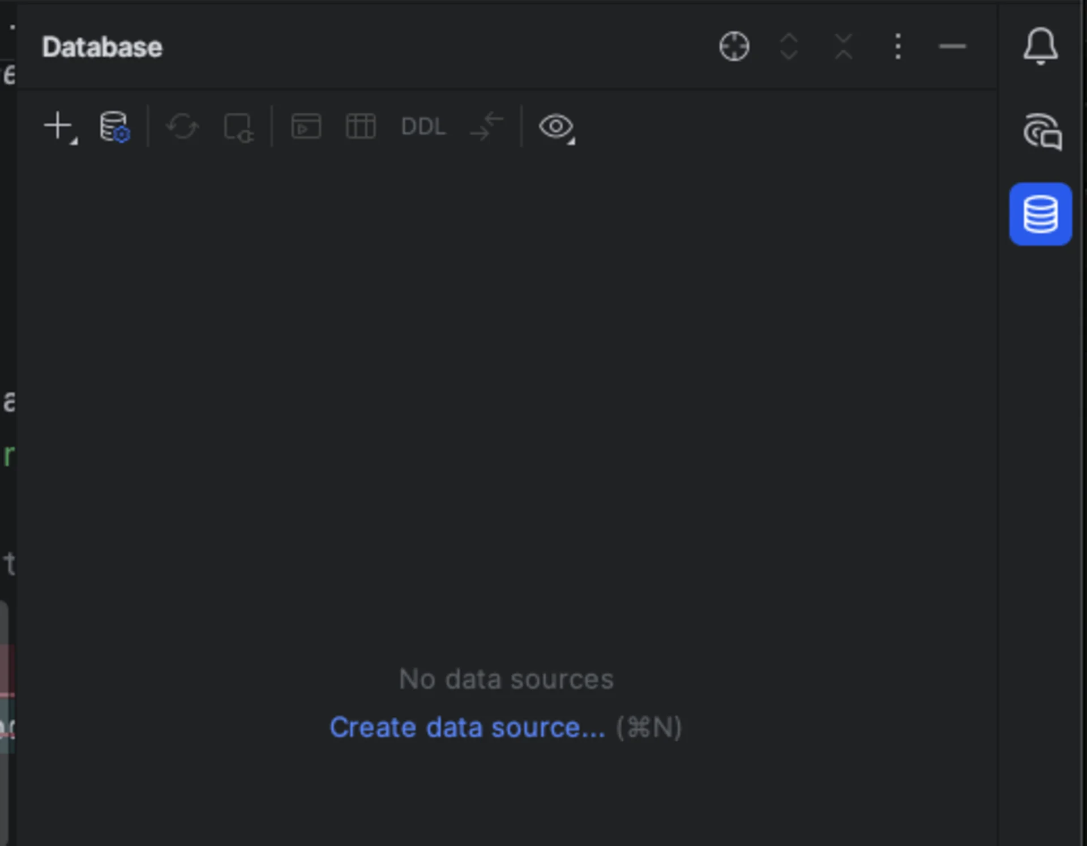
Task: Expand all with the chevrons icon
Action: coord(789,46)
